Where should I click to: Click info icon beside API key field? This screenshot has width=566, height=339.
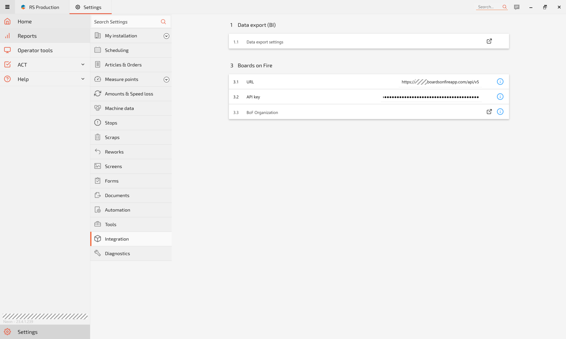[x=500, y=97]
